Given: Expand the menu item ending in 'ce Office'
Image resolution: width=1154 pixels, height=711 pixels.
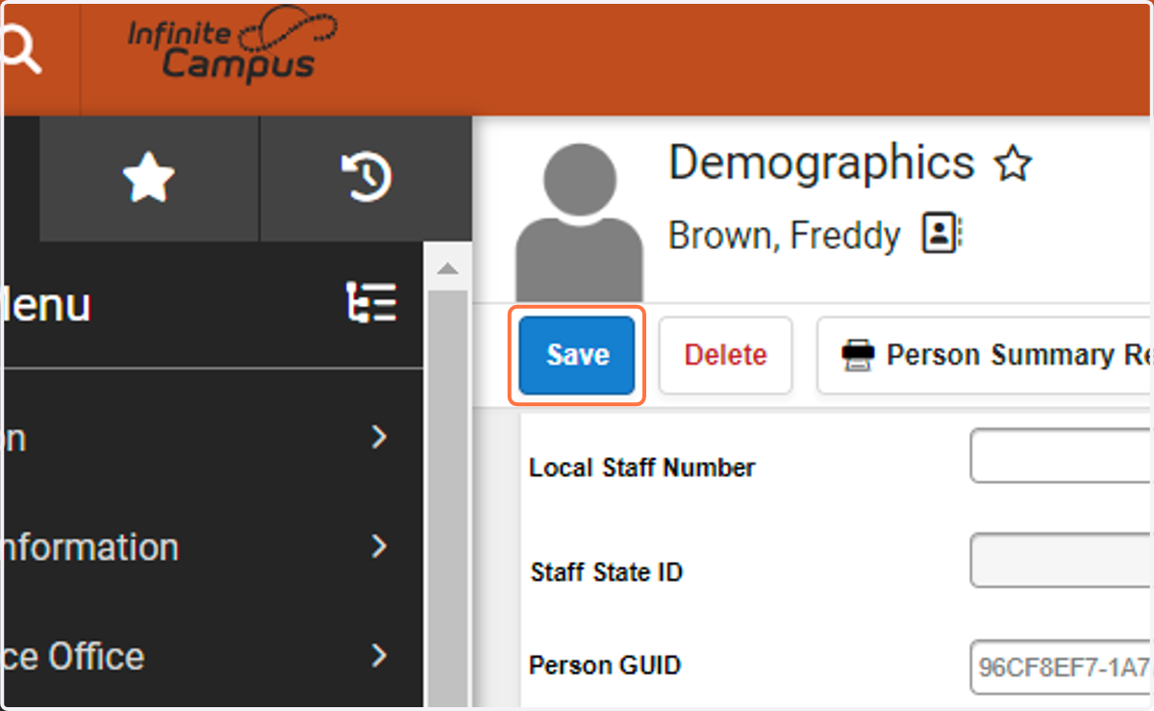Looking at the screenshot, I should click(212, 656).
